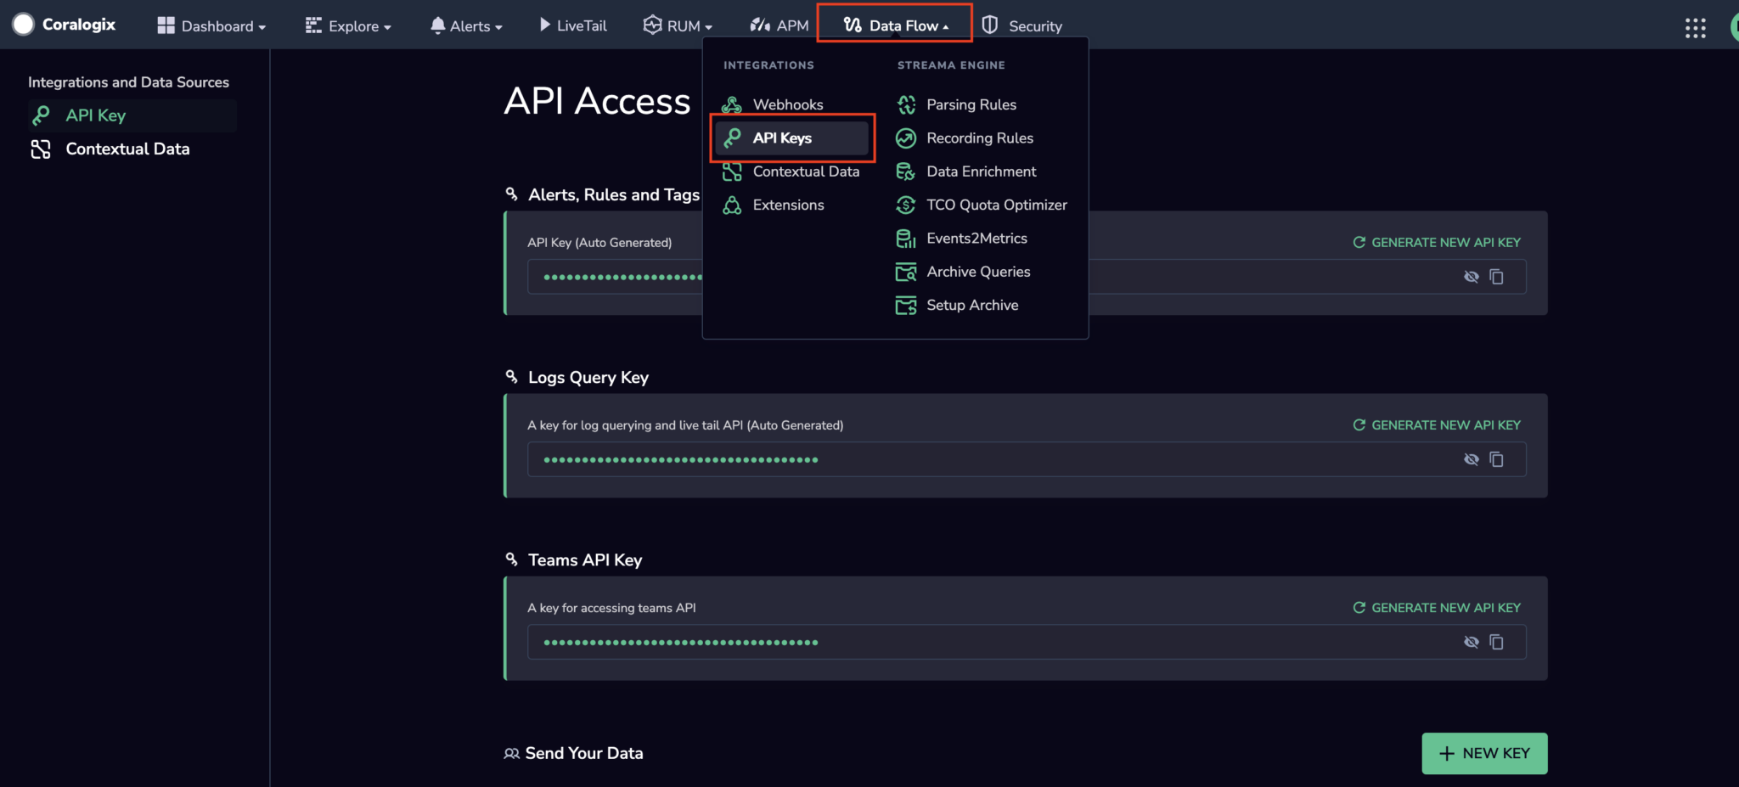Expand the Alerts dropdown
The height and width of the screenshot is (787, 1739).
[466, 26]
